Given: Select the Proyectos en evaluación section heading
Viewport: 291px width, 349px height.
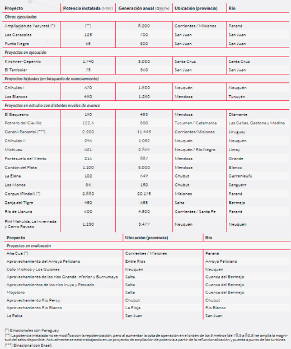Looking at the screenshot, I should 29,246.
